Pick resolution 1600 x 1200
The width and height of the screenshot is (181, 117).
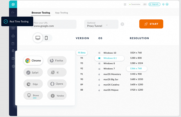click(x=137, y=84)
